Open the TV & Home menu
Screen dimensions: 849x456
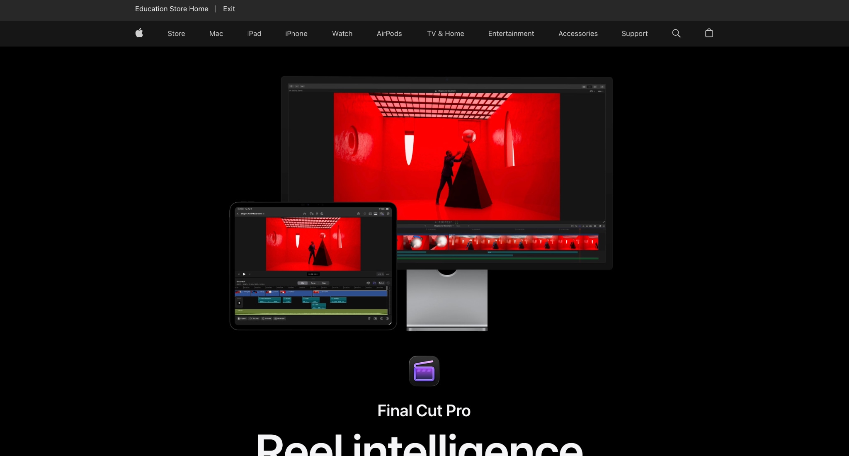[445, 34]
